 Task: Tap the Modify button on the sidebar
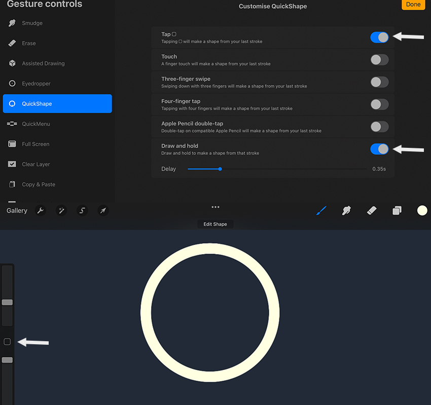(7, 342)
